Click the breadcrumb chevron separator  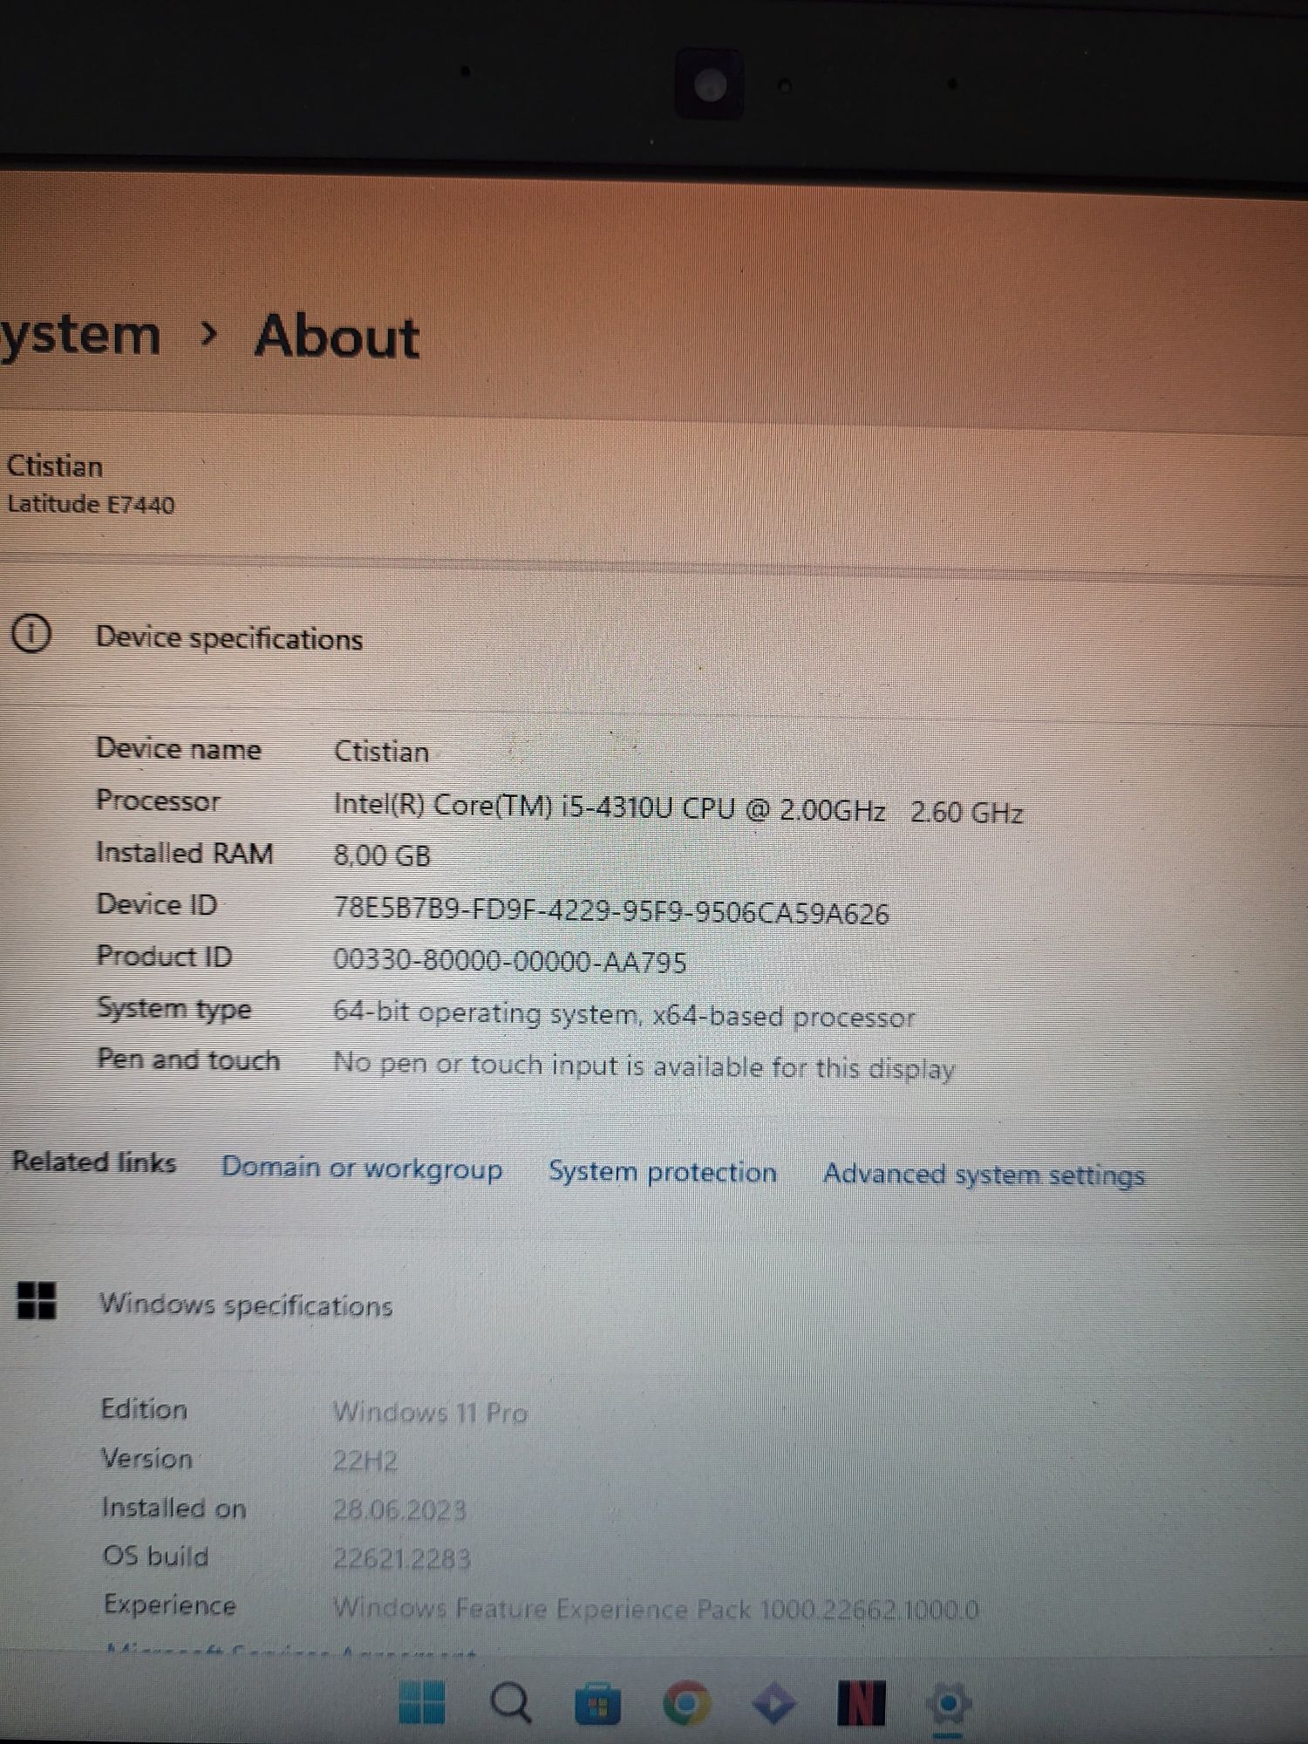click(208, 332)
